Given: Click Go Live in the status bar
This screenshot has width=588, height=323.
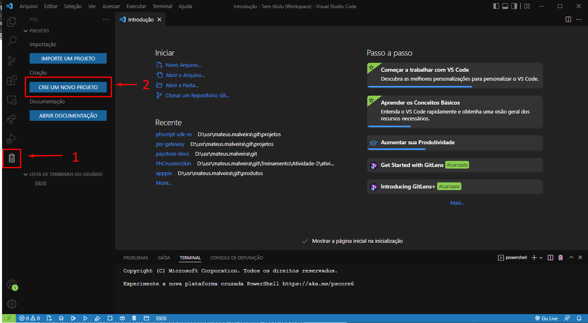Looking at the screenshot, I should coord(546,318).
